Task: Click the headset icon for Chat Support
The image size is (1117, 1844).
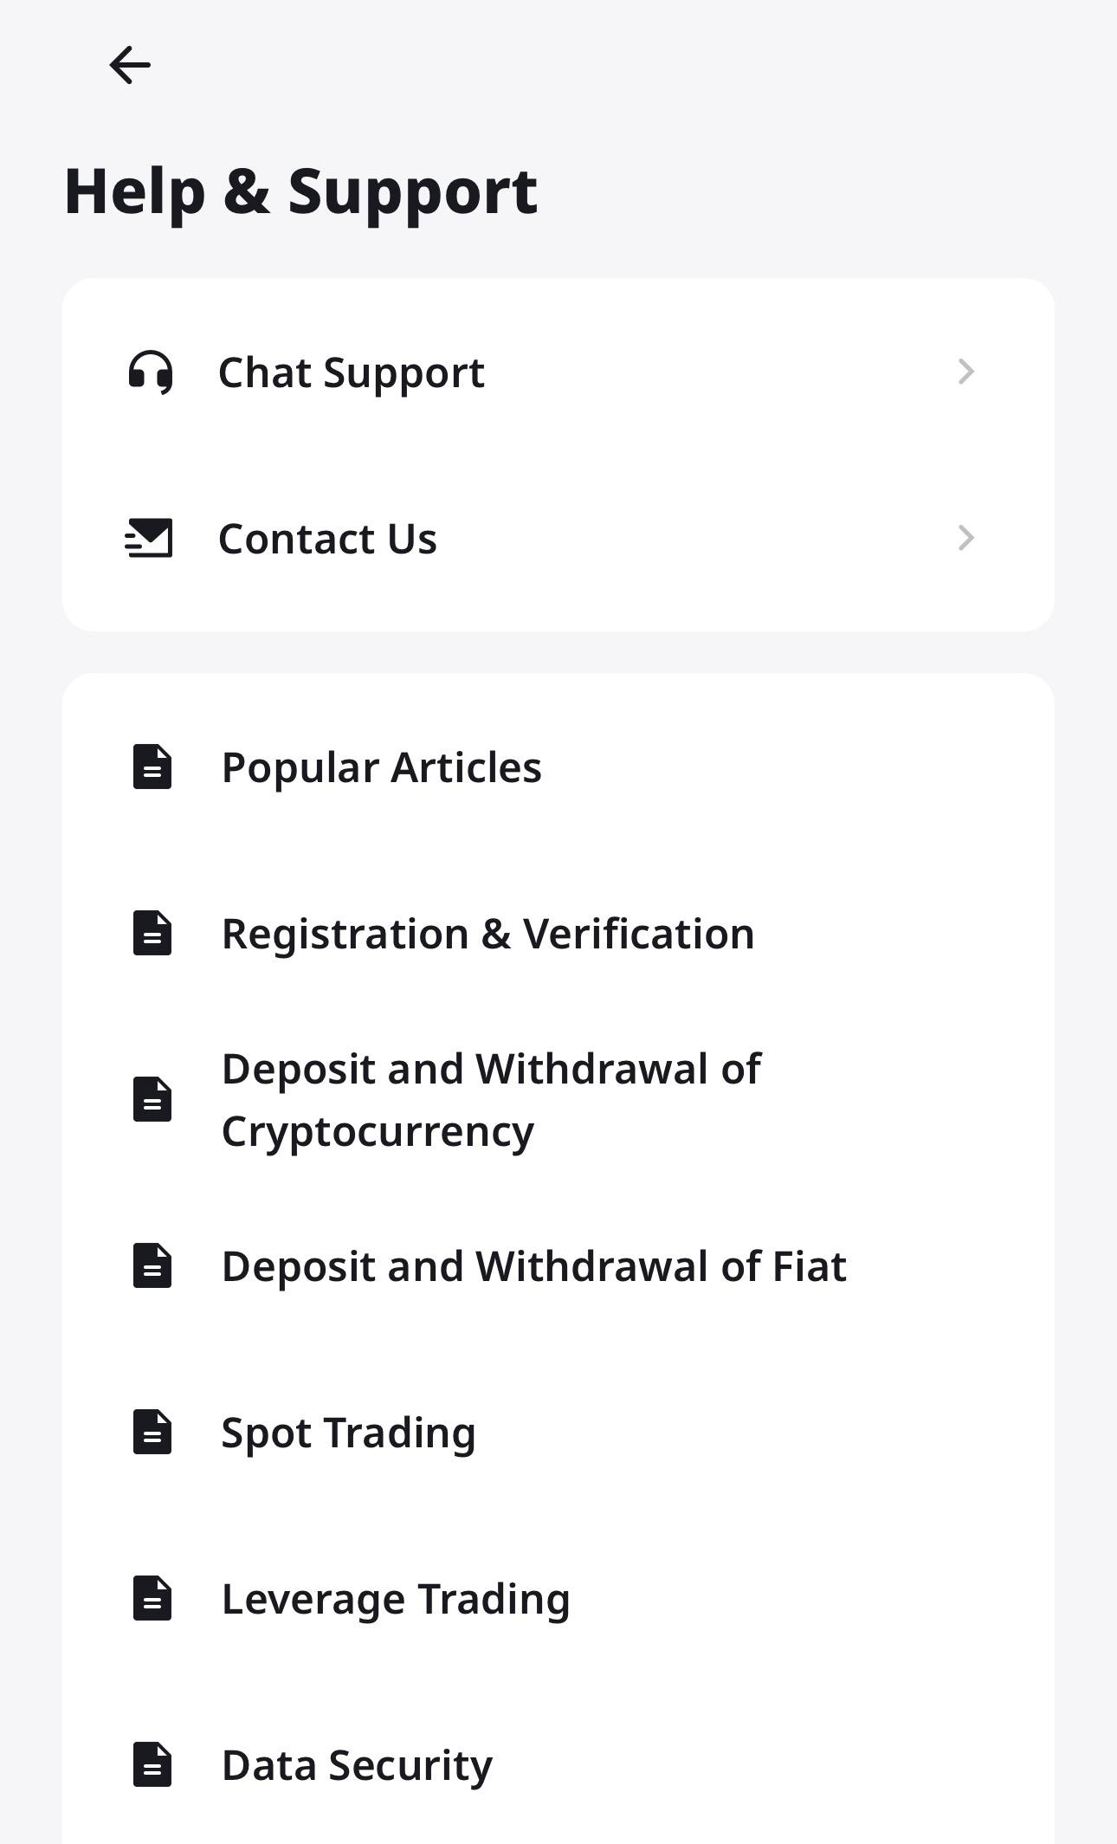Action: pyautogui.click(x=151, y=372)
